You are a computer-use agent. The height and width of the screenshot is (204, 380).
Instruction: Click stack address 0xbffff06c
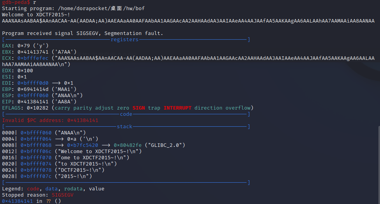click(x=36, y=152)
